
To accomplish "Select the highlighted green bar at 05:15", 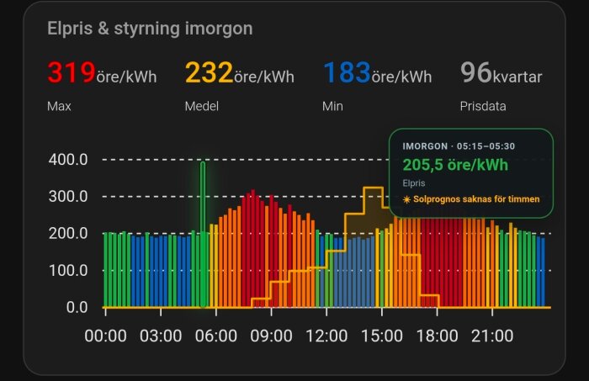I will pyautogui.click(x=203, y=235).
